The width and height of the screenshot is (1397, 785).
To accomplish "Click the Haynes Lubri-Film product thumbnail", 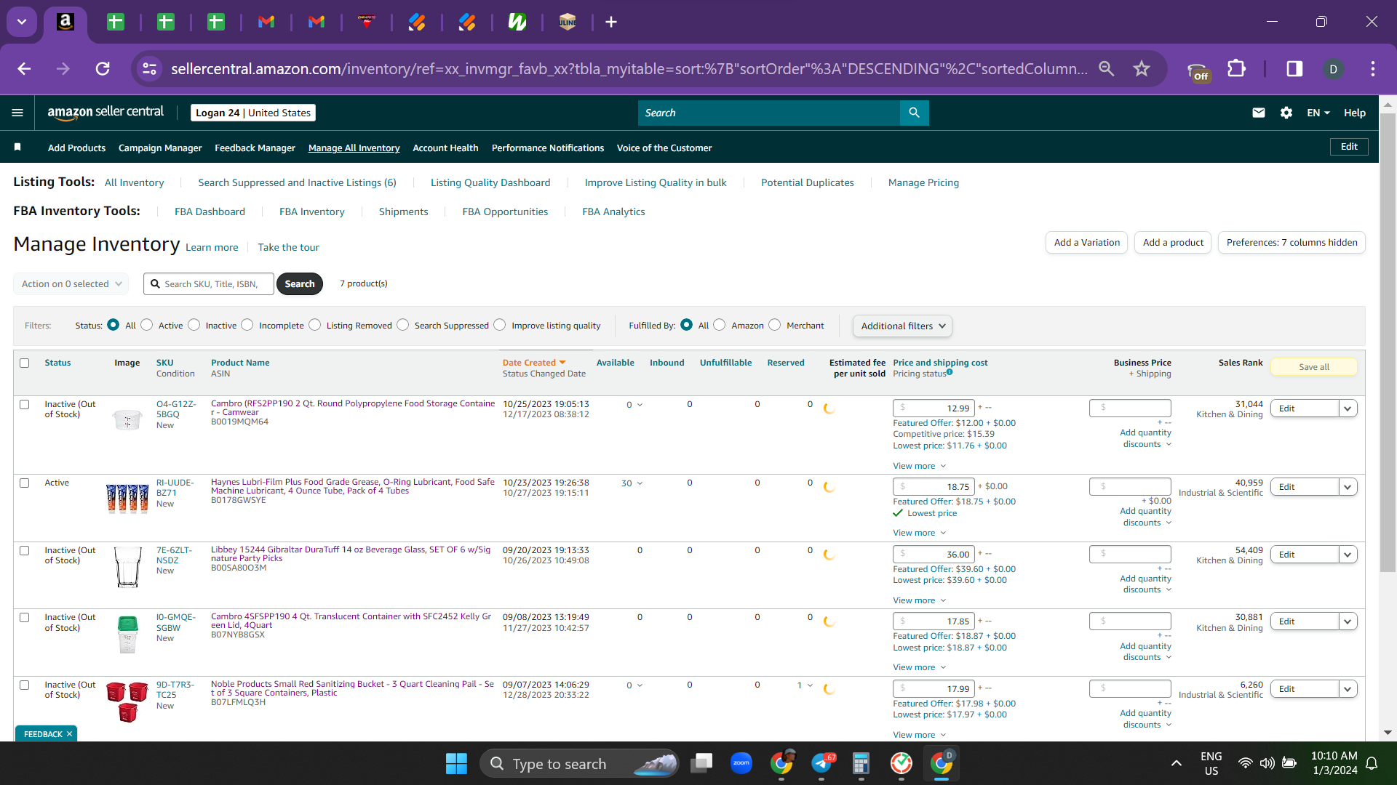I will click(x=127, y=499).
